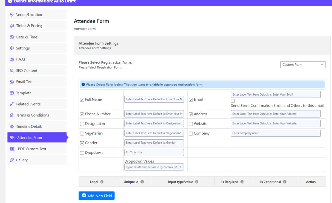Click the Dropdown Values input field
The image size is (332, 203).
pos(154,167)
